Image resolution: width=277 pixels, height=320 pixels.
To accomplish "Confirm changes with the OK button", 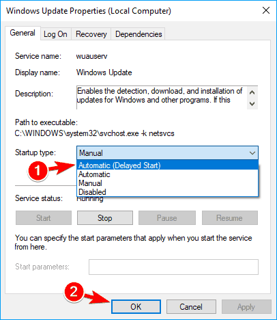I will [136, 307].
